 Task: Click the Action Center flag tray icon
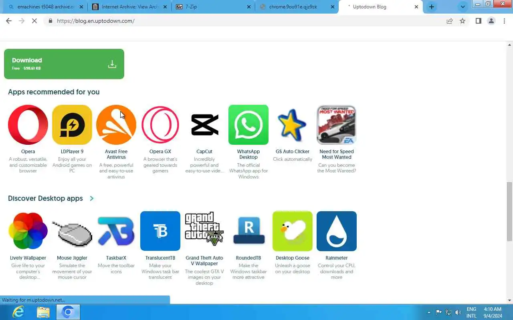tap(439, 312)
